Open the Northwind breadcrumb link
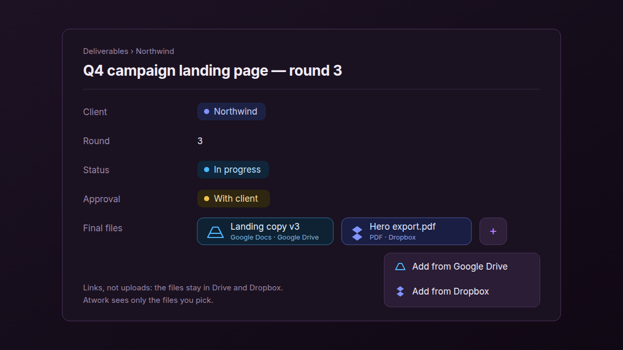This screenshot has width=623, height=350. [x=155, y=51]
